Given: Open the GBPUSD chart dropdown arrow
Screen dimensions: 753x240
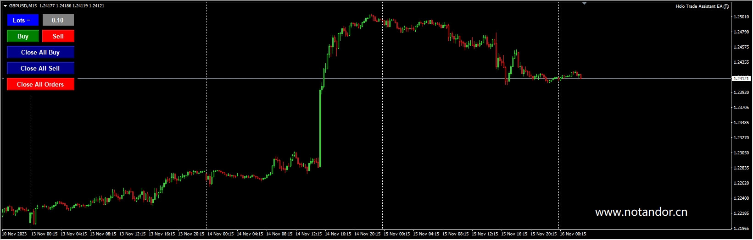Looking at the screenshot, I should [x=5, y=6].
